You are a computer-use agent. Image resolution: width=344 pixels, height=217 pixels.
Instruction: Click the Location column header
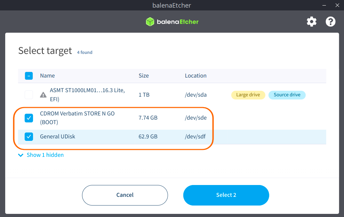pyautogui.click(x=195, y=76)
